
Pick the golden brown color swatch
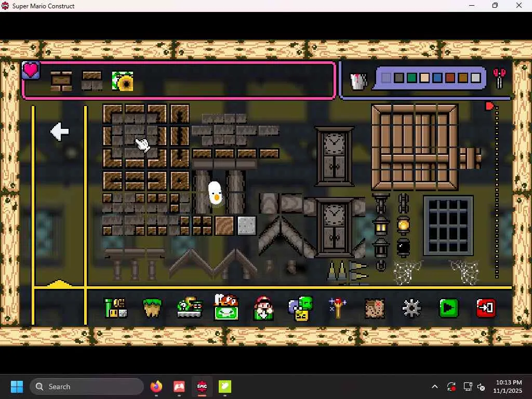463,78
